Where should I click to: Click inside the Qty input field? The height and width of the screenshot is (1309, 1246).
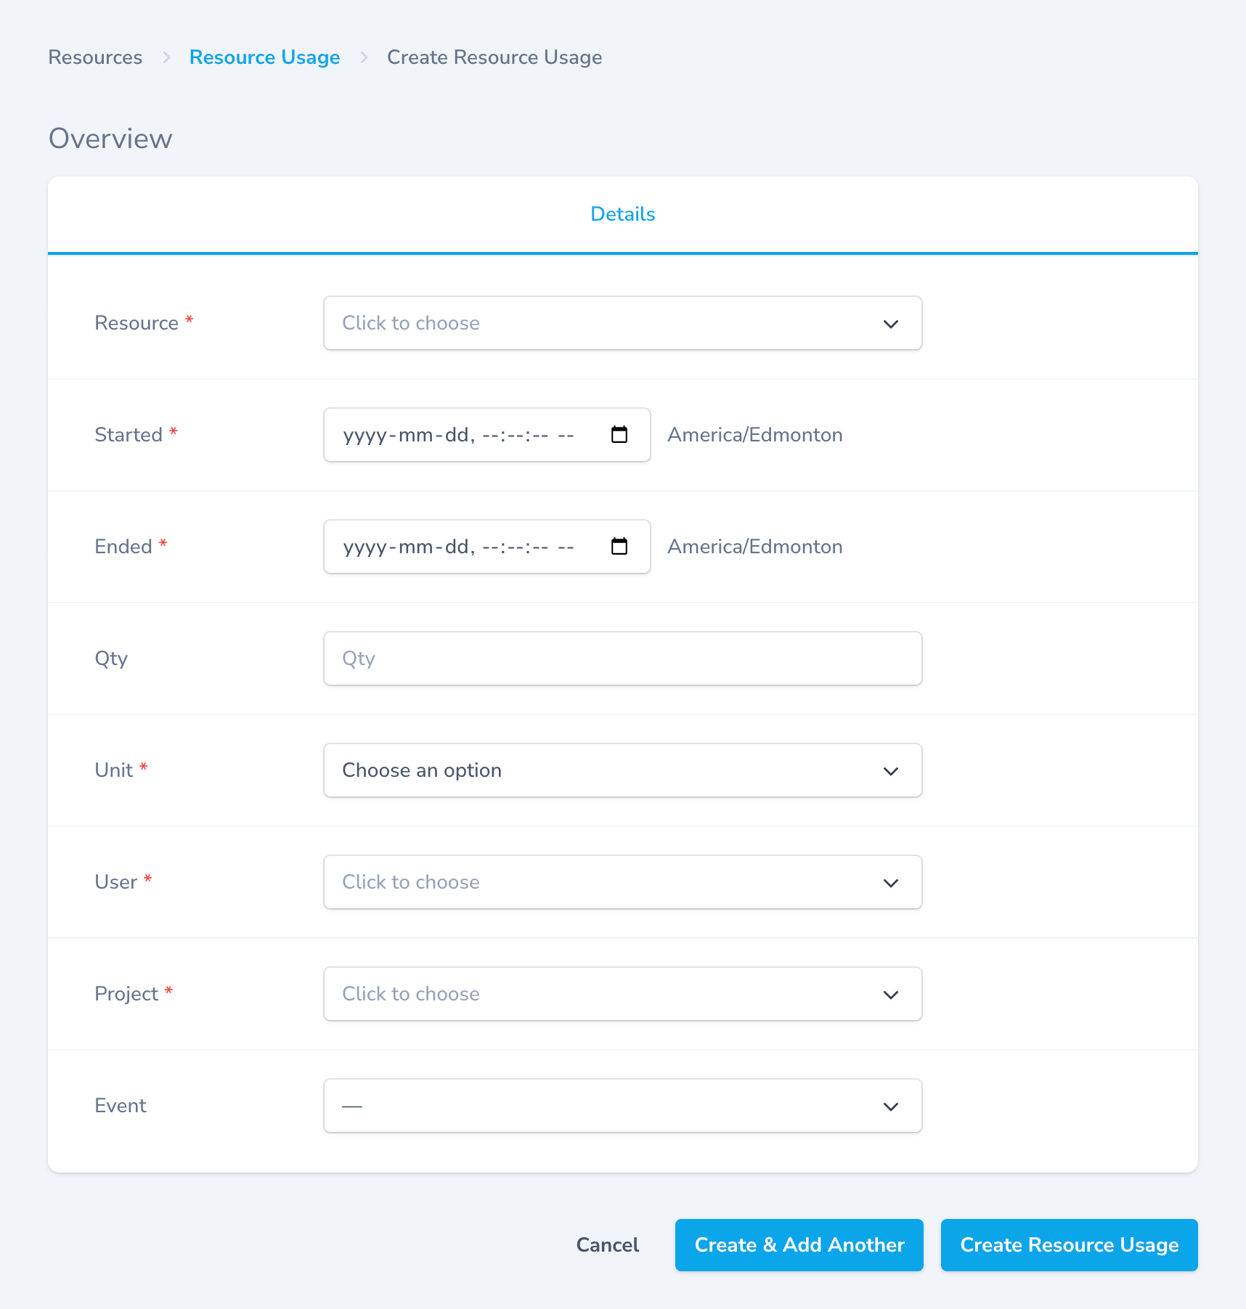tap(622, 658)
